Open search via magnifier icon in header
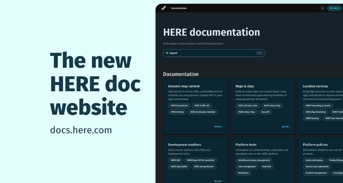Screen dimensions: 343x183 tap(322, 8)
